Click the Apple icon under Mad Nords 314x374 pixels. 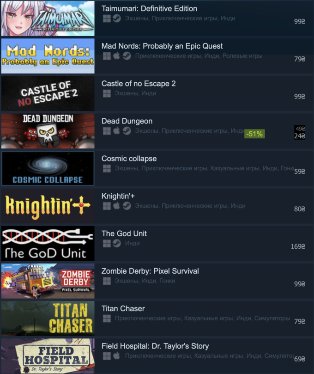click(116, 56)
